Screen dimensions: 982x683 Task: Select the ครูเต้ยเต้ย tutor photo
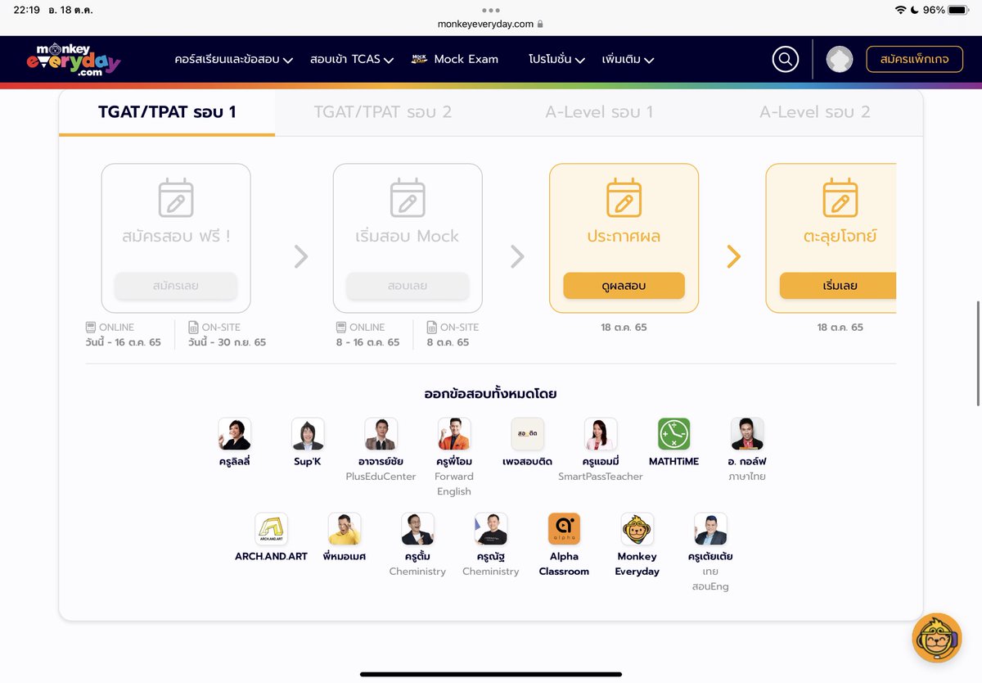click(711, 529)
